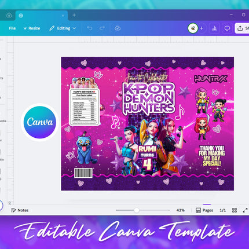
Task: Click the cloud save status icon
Action: [118, 28]
